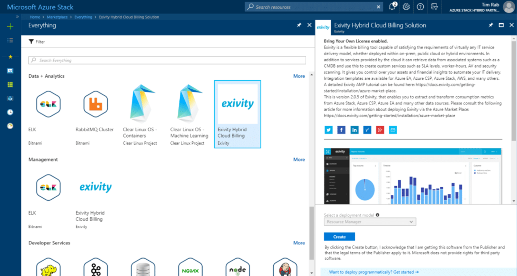
Task: Select Clear Linux OS - Containers item
Action: pyautogui.click(x=142, y=114)
